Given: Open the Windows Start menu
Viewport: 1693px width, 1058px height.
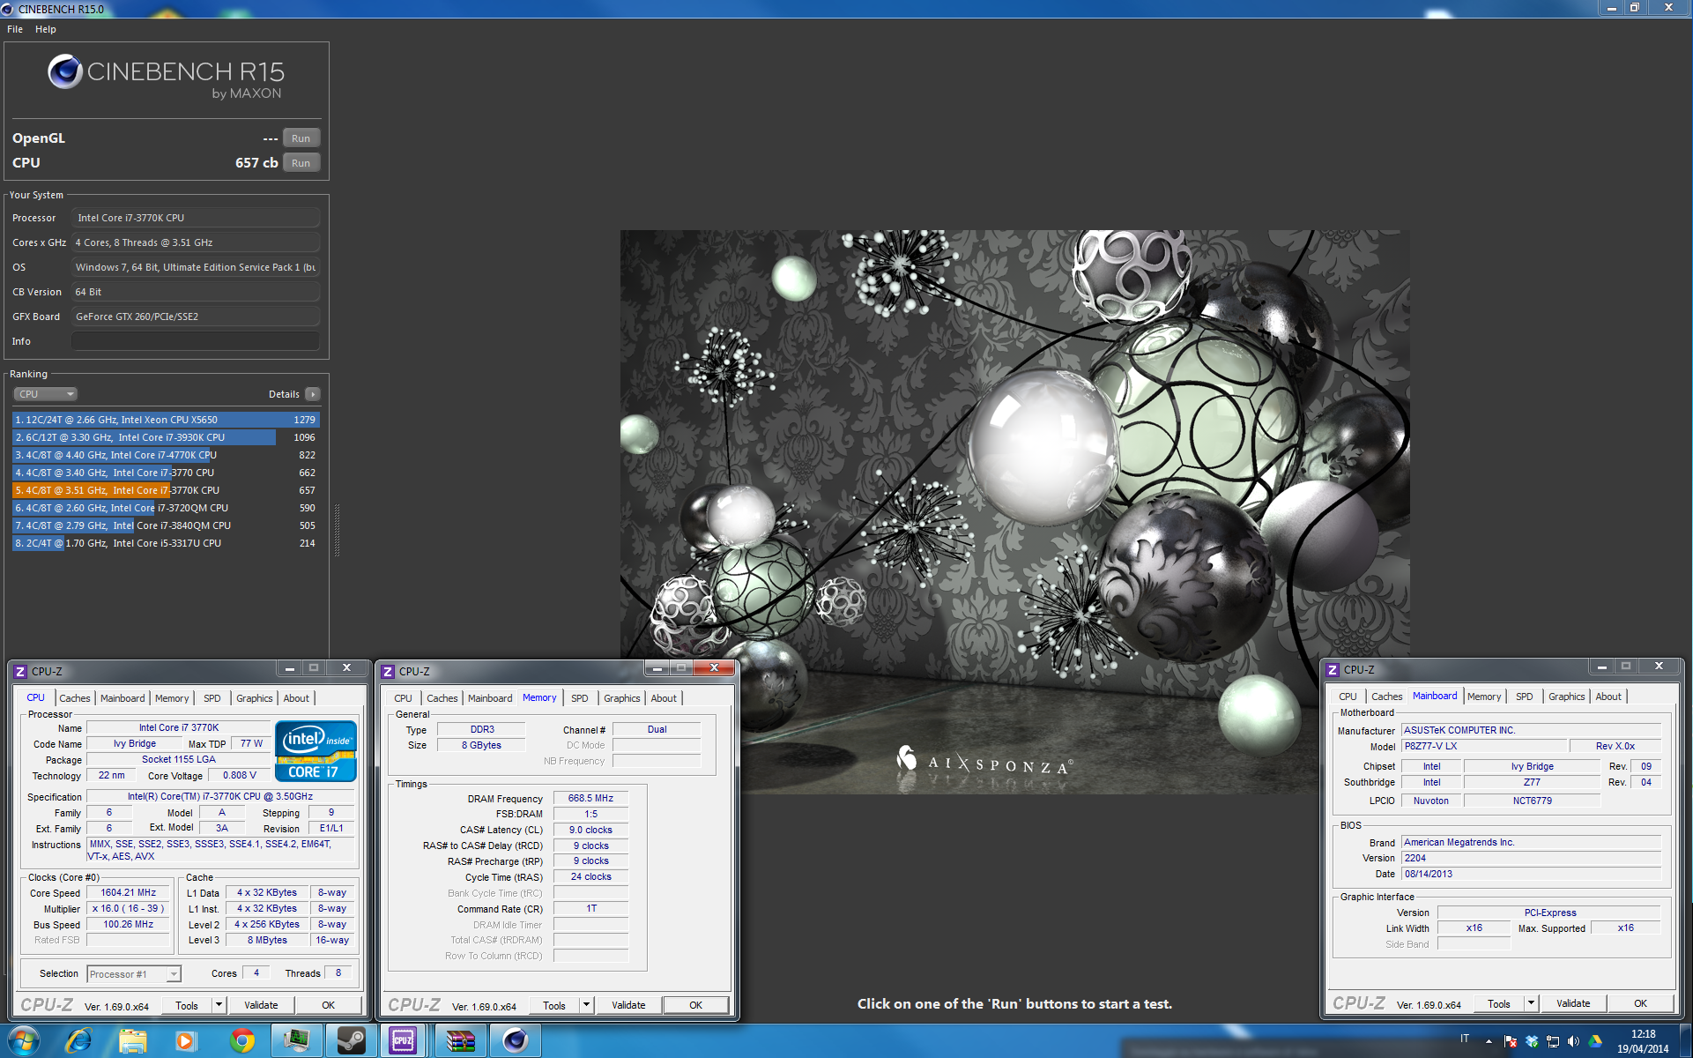Looking at the screenshot, I should (x=23, y=1041).
